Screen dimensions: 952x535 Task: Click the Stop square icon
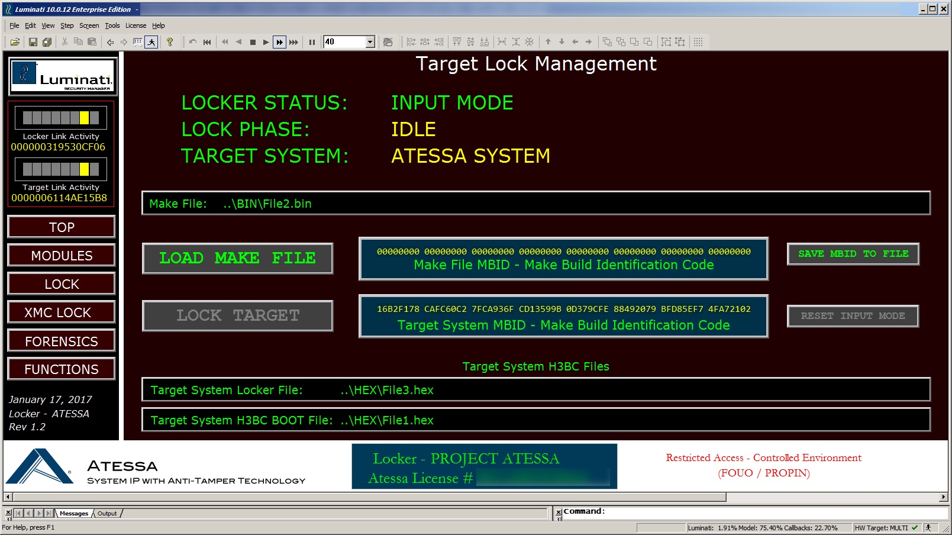253,42
